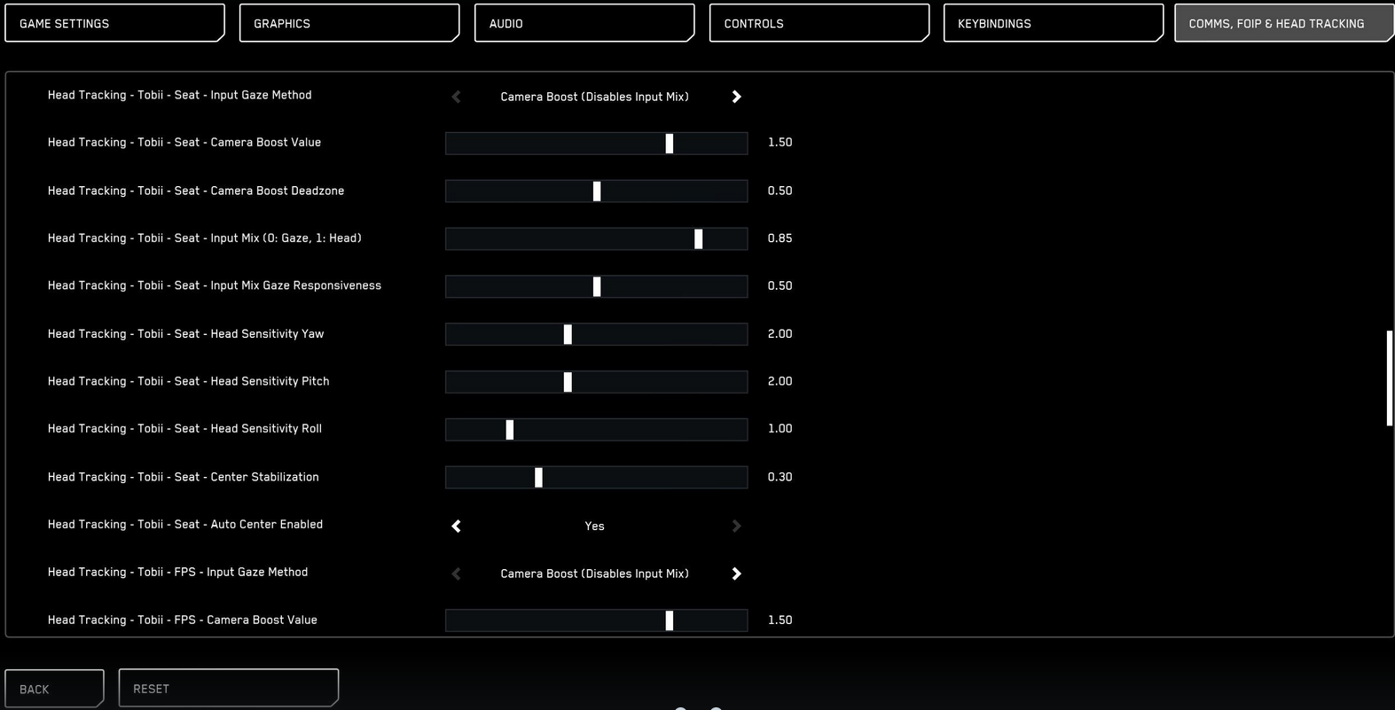The width and height of the screenshot is (1395, 710).
Task: Click the 1.00 Head Sensitivity Roll value
Action: point(780,428)
